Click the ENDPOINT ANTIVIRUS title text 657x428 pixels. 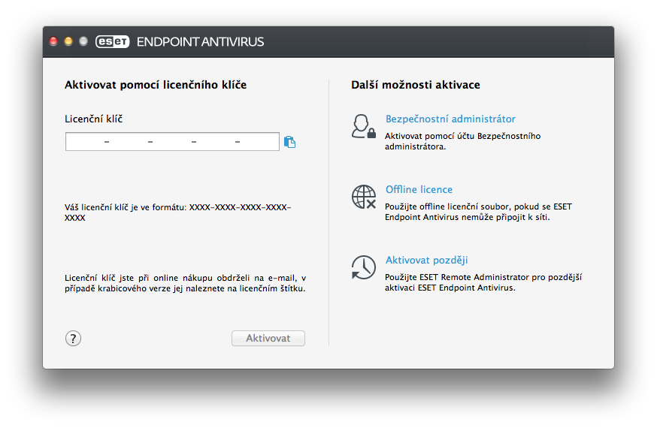pos(200,42)
